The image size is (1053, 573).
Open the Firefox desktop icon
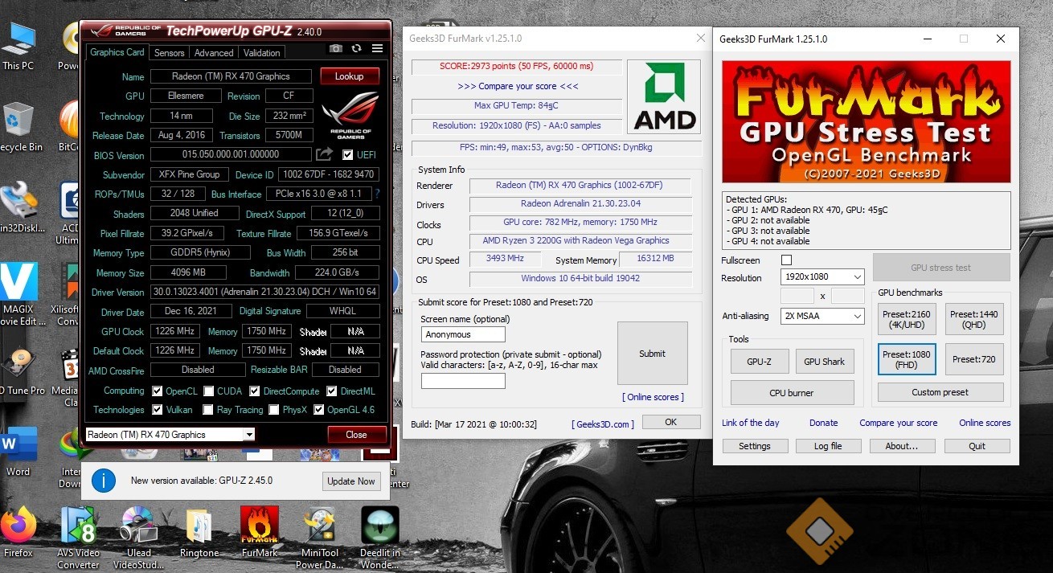[18, 526]
